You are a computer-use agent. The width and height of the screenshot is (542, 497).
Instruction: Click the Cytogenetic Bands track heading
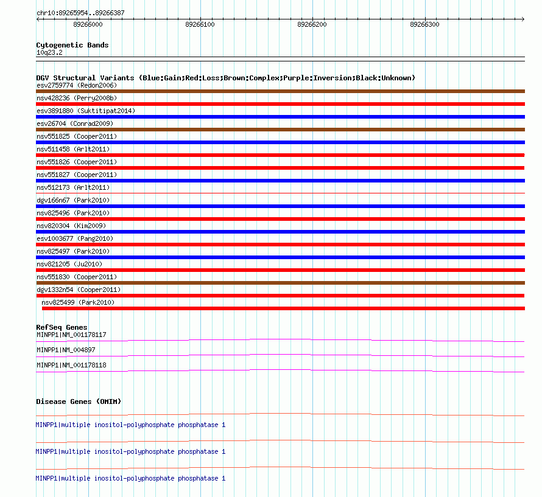click(x=72, y=45)
